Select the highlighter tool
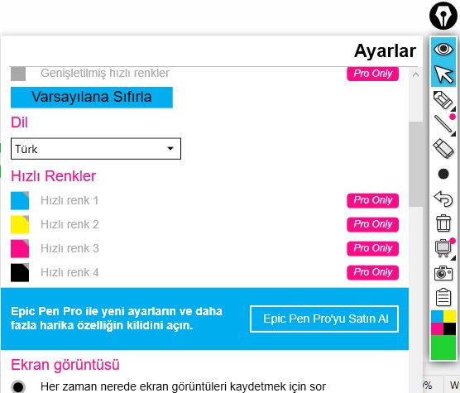This screenshot has height=393, width=460. pyautogui.click(x=443, y=100)
